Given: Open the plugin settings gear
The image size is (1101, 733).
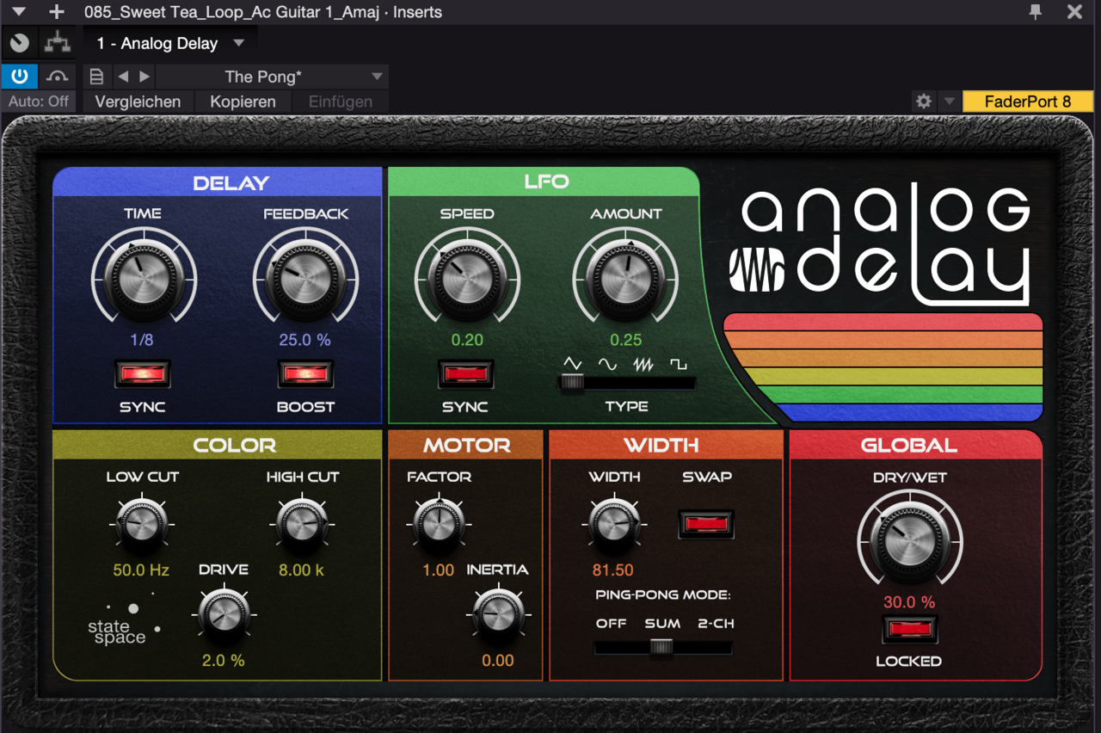Looking at the screenshot, I should point(924,102).
